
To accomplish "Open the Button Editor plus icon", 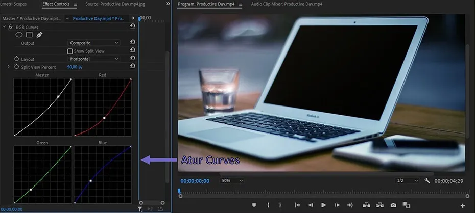I will point(463,206).
